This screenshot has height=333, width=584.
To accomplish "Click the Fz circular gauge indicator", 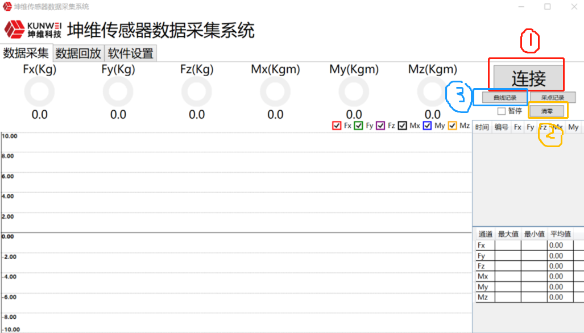I will (x=196, y=91).
